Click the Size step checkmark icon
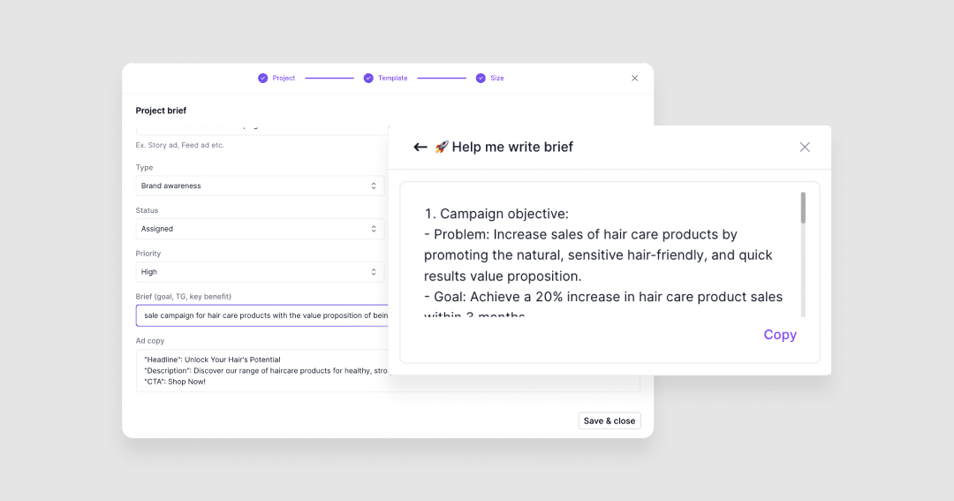The height and width of the screenshot is (501, 954). (x=481, y=78)
